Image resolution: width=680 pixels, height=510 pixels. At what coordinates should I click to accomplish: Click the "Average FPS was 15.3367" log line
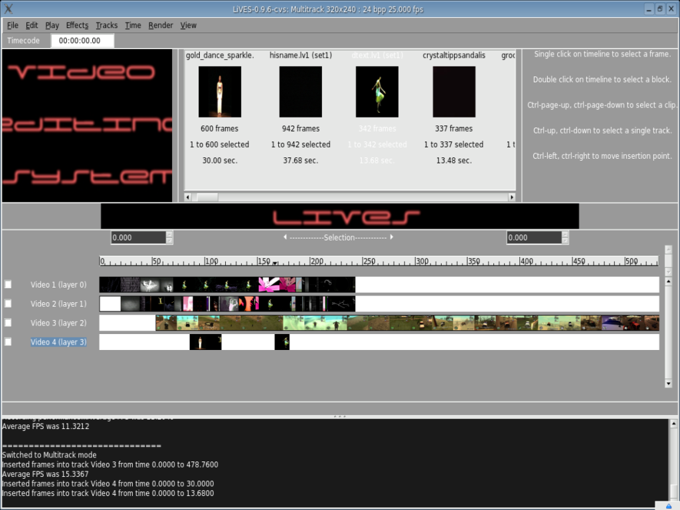point(45,474)
